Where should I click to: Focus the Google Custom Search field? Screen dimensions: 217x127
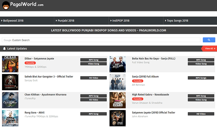[101, 40]
